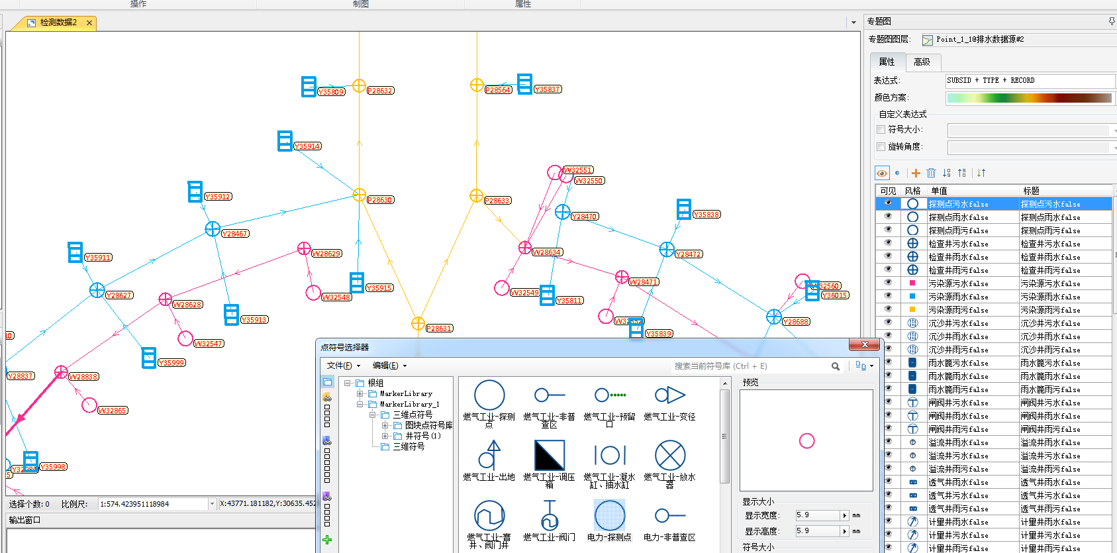
Task: Open the document tab list dropdown arrow
Action: tap(853, 23)
